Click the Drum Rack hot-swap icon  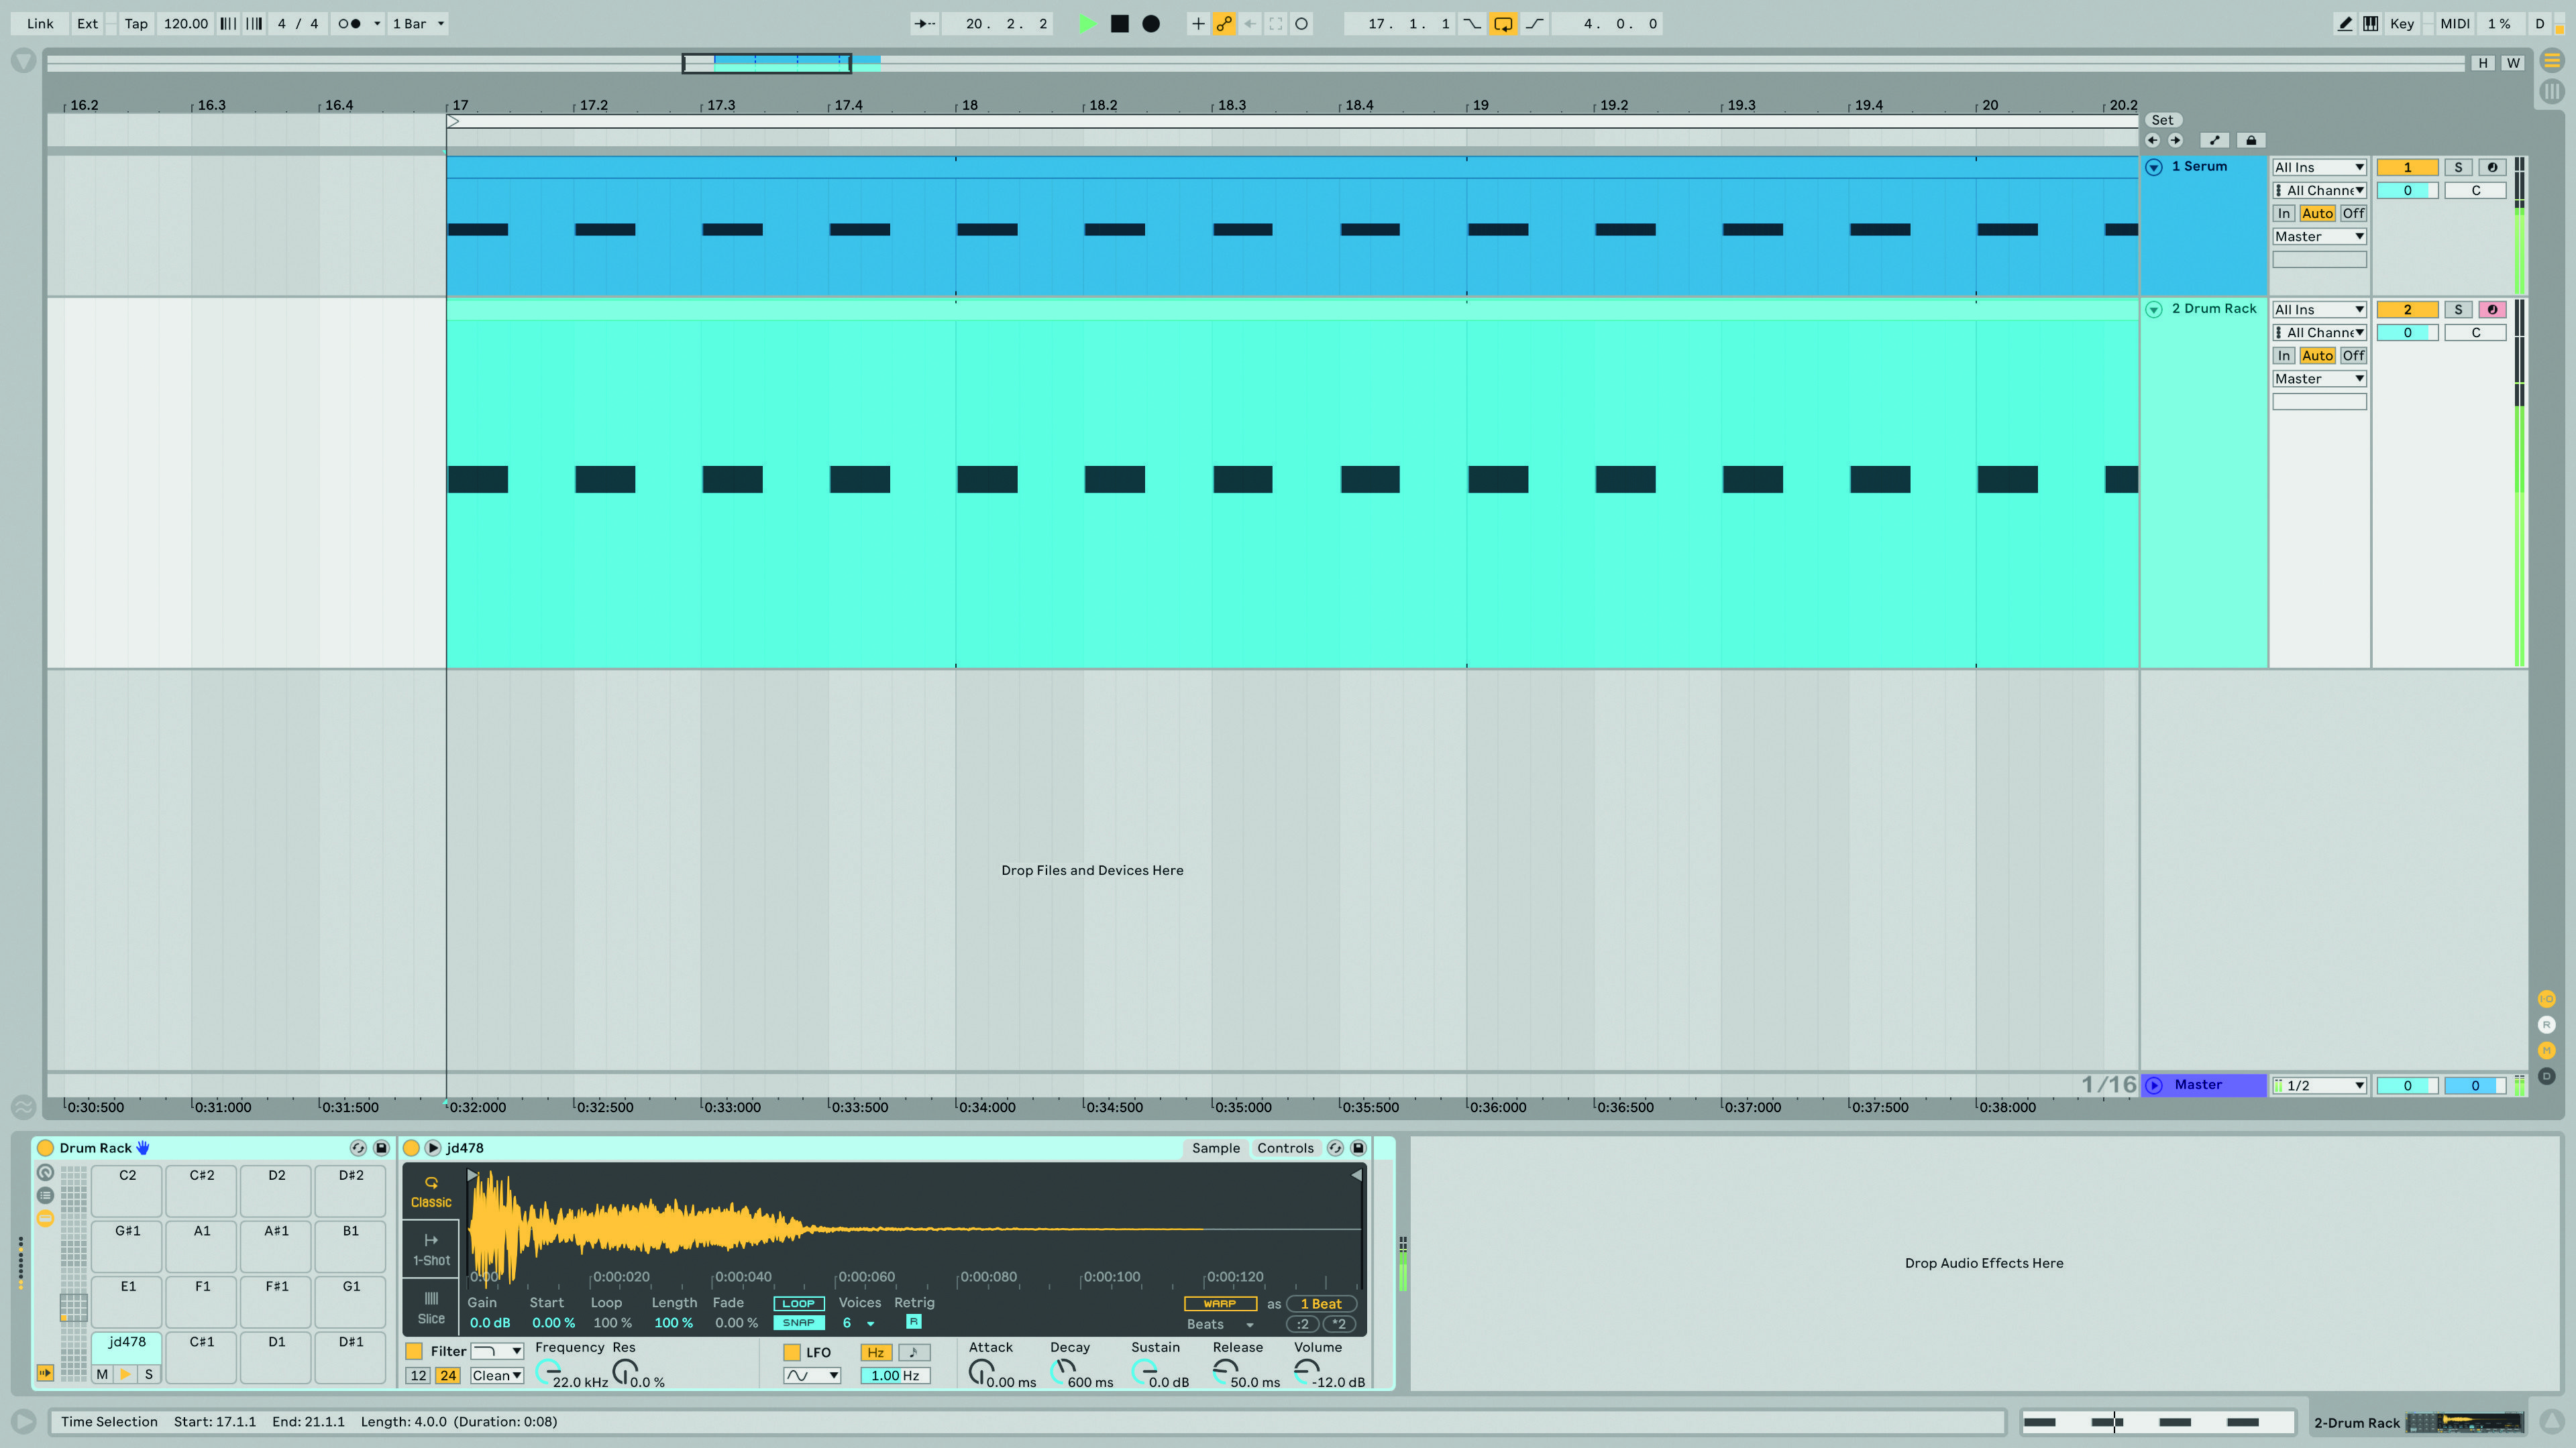358,1147
